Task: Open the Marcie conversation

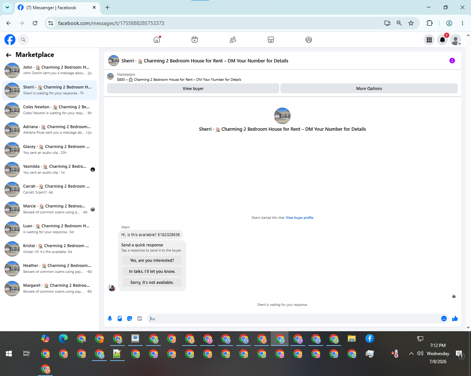Action: point(50,209)
